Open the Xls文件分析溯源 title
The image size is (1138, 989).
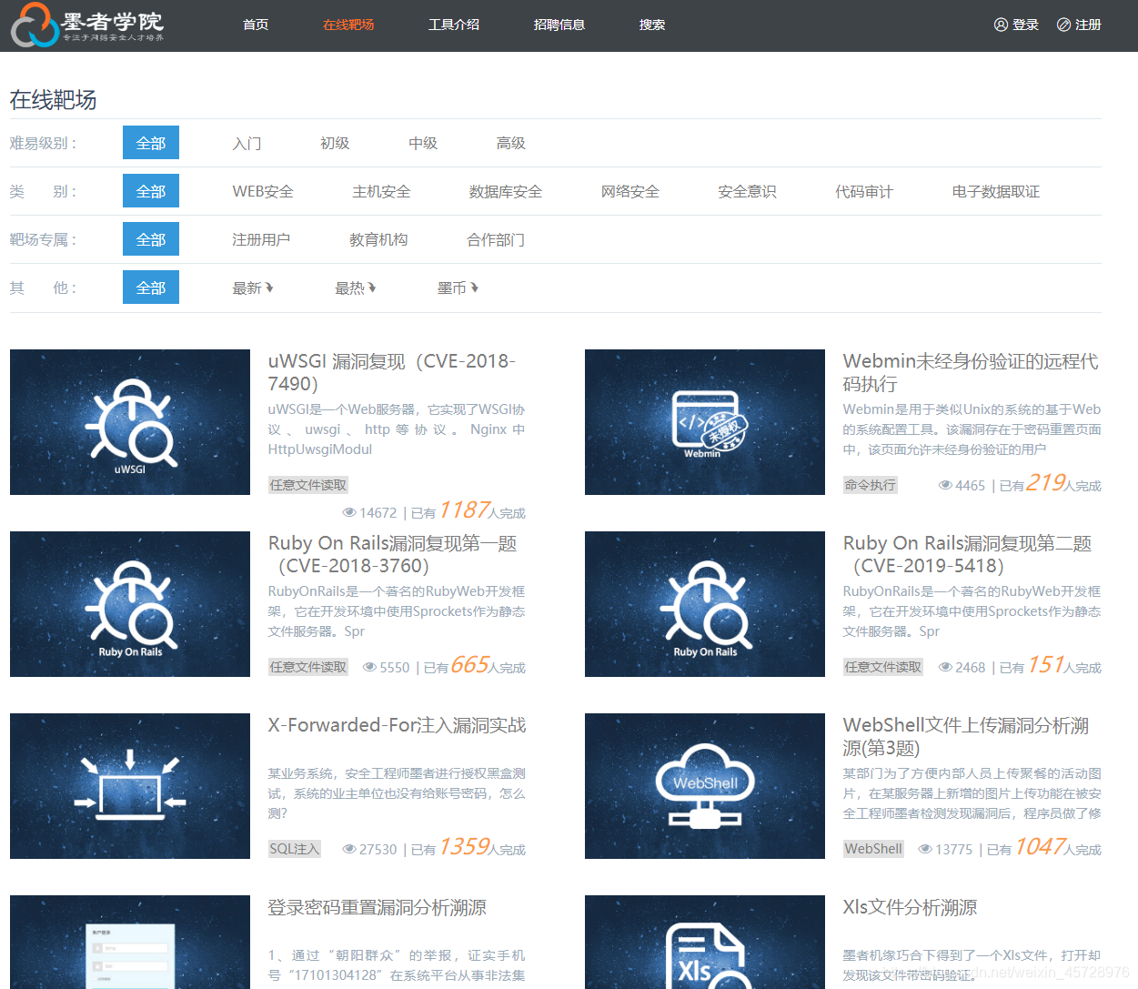910,907
